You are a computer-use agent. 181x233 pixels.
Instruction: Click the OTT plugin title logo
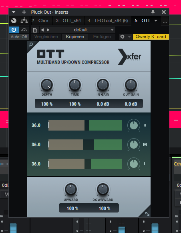pos(50,54)
